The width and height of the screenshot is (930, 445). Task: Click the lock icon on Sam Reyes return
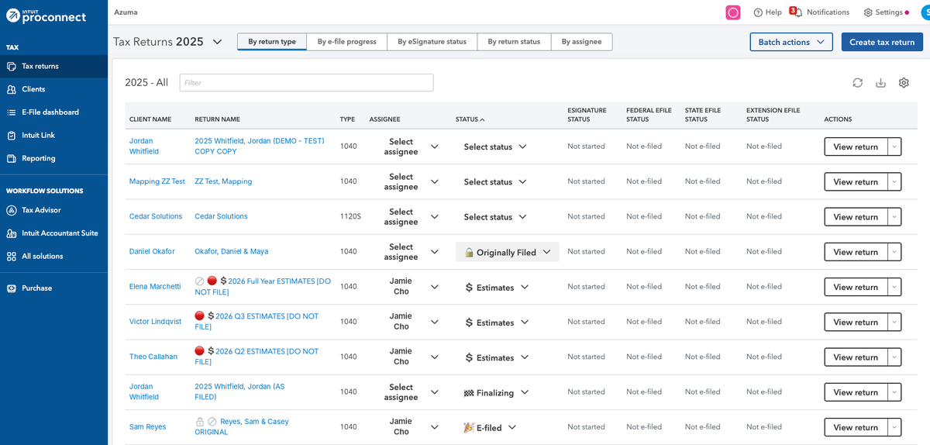point(199,422)
